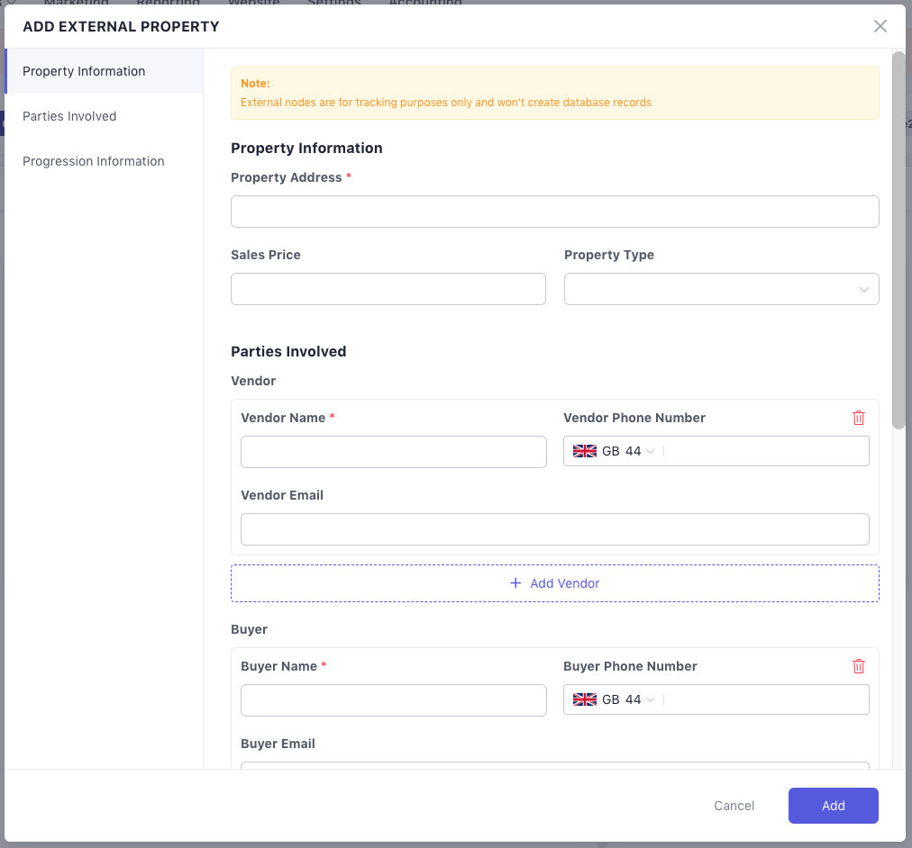Screen dimensions: 912x848
Task: Delete the vendor entry with trash icon
Action: pos(859,418)
